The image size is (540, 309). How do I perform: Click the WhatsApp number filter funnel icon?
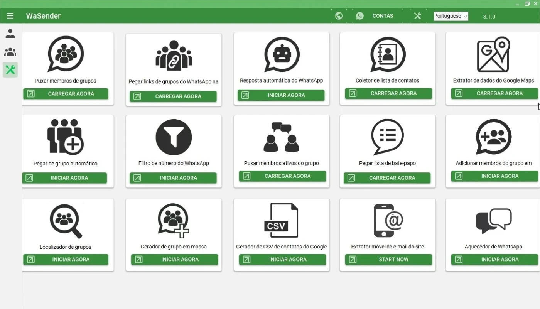pyautogui.click(x=174, y=137)
